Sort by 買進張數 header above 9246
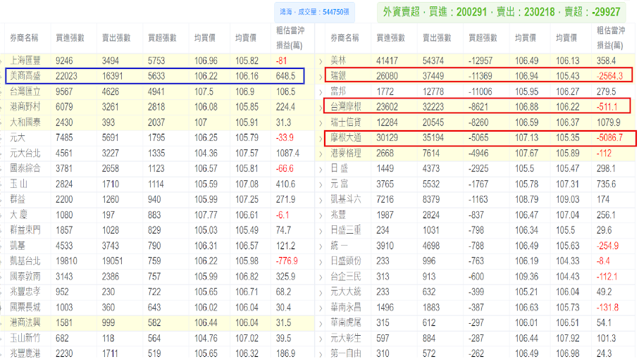Image resolution: width=639 pixels, height=359 pixels. point(70,38)
